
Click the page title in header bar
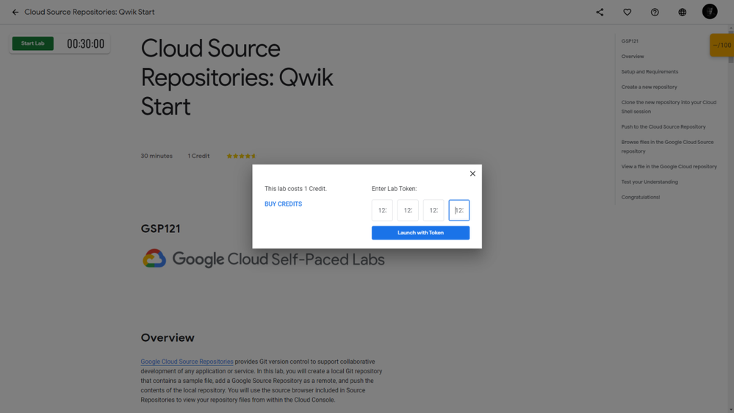pos(90,12)
